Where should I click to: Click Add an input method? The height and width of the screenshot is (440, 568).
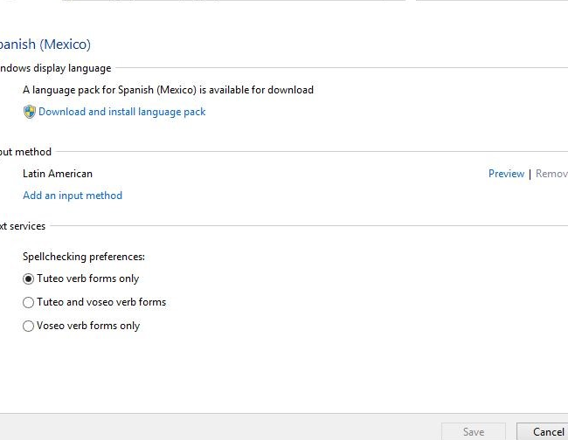73,196
